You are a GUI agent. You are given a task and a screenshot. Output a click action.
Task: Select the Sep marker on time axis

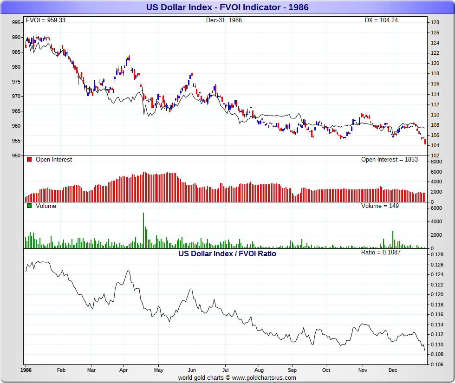[292, 370]
